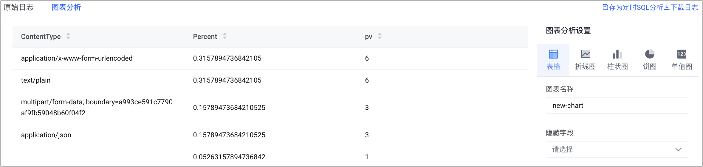The width and height of the screenshot is (703, 167).
Task: Sort by the Percent column arrows
Action: (x=225, y=36)
